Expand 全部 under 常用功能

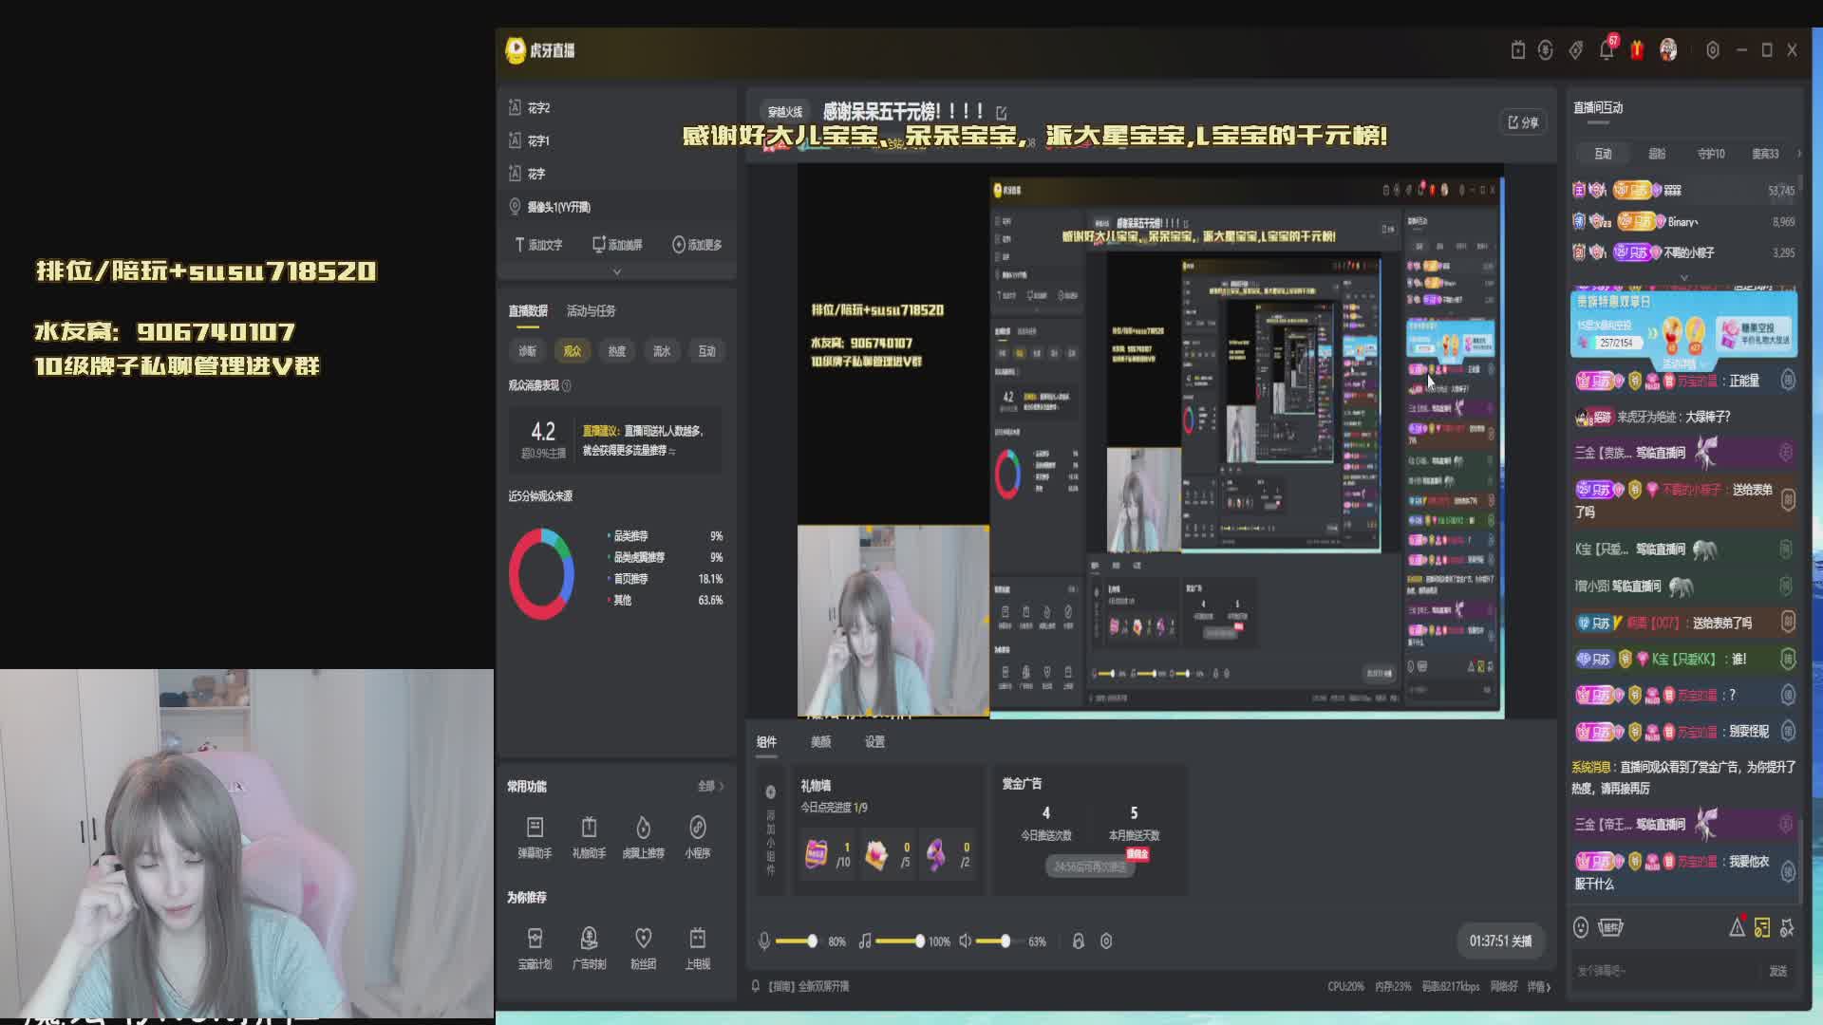coord(710,786)
